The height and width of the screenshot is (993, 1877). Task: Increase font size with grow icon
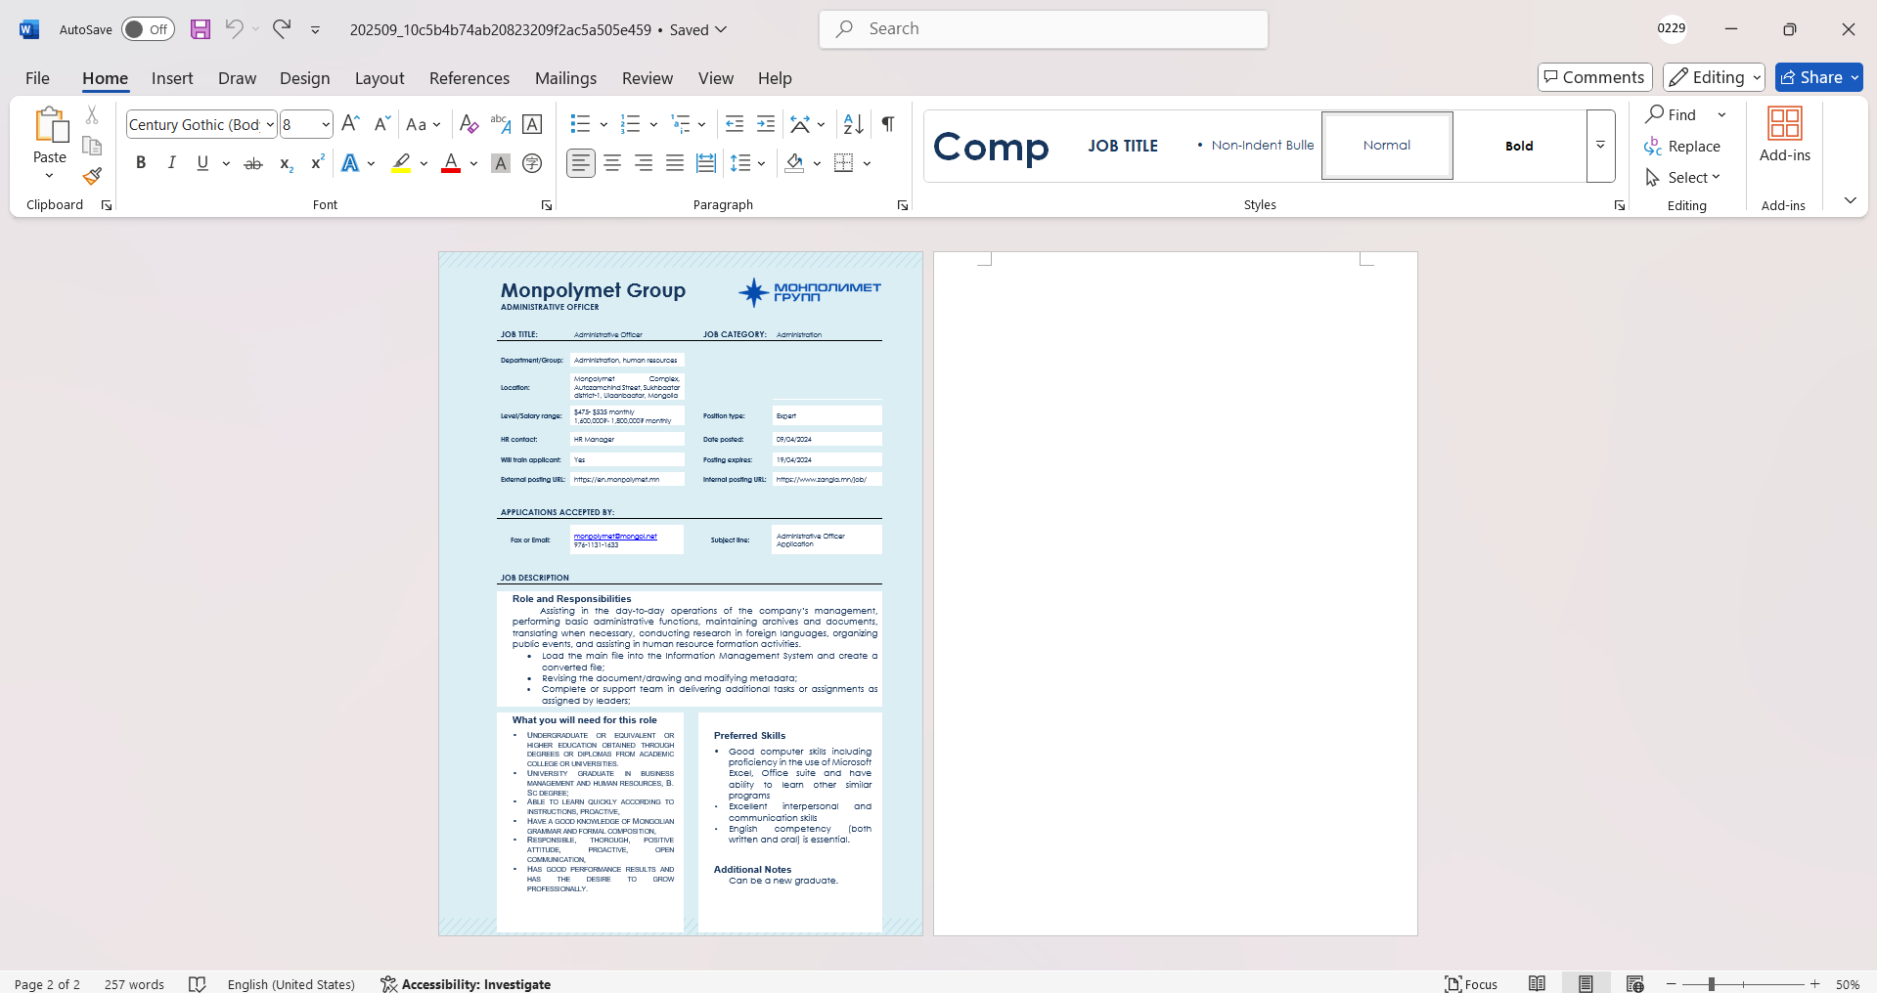(351, 123)
